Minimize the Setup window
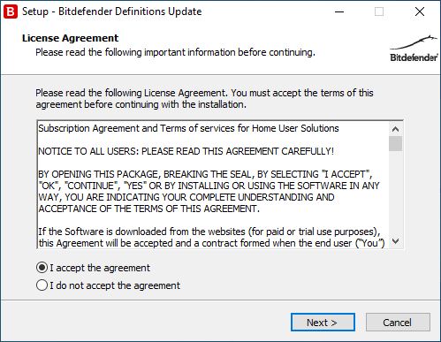Image resolution: width=441 pixels, height=342 pixels. [x=339, y=11]
